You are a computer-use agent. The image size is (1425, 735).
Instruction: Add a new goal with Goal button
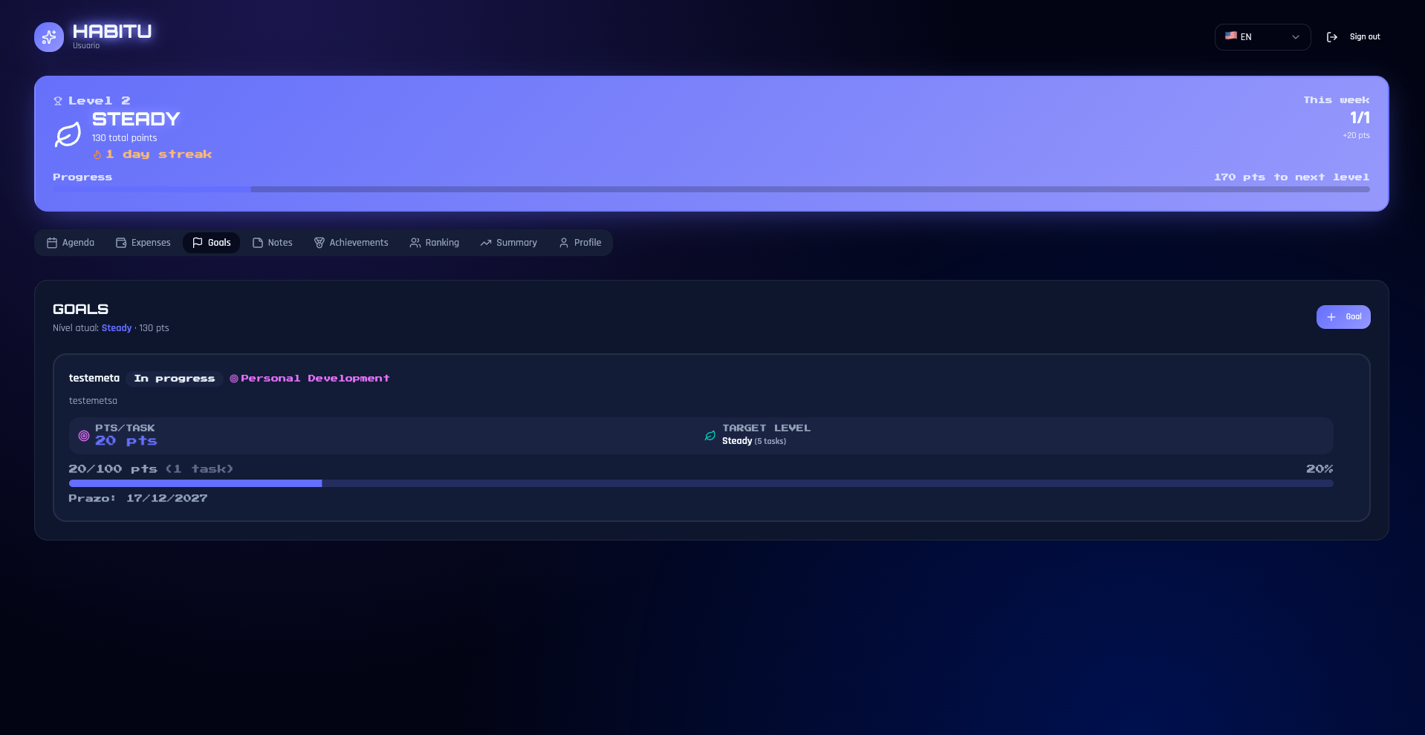click(x=1343, y=317)
